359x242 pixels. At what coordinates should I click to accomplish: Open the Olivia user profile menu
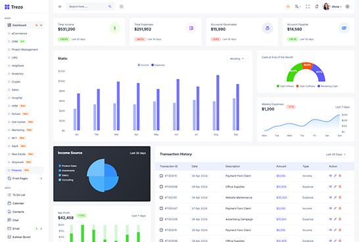(333, 7)
